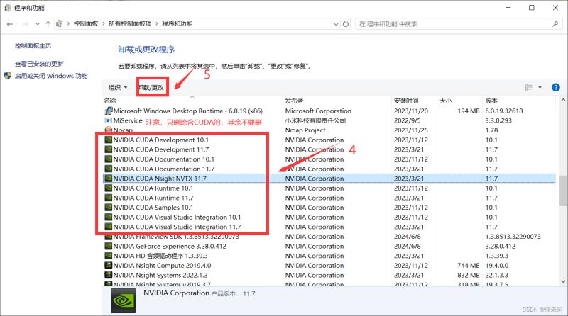This screenshot has width=568, height=316.
Task: Click the 194 MB size cell
Action: pos(469,111)
